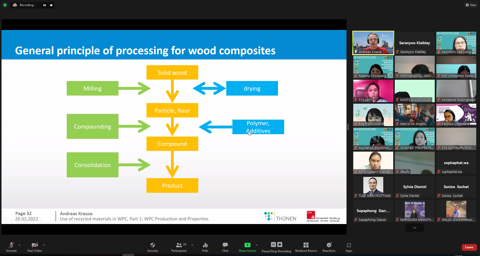Open the Polls icon

[205, 245]
